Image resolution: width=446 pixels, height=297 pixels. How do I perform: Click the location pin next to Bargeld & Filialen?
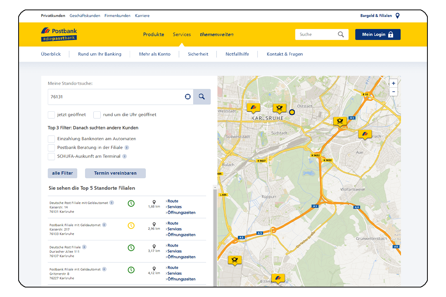click(x=398, y=16)
